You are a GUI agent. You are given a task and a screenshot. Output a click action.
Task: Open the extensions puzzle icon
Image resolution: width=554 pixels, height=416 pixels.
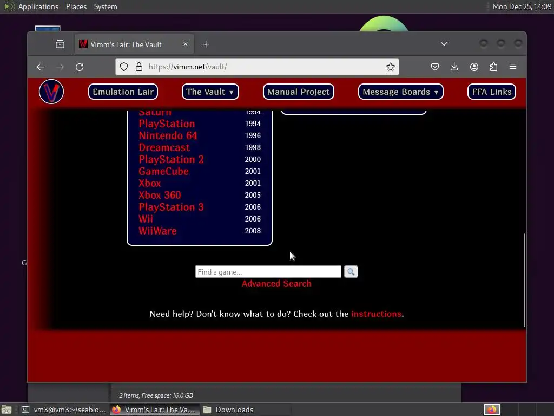coord(493,67)
